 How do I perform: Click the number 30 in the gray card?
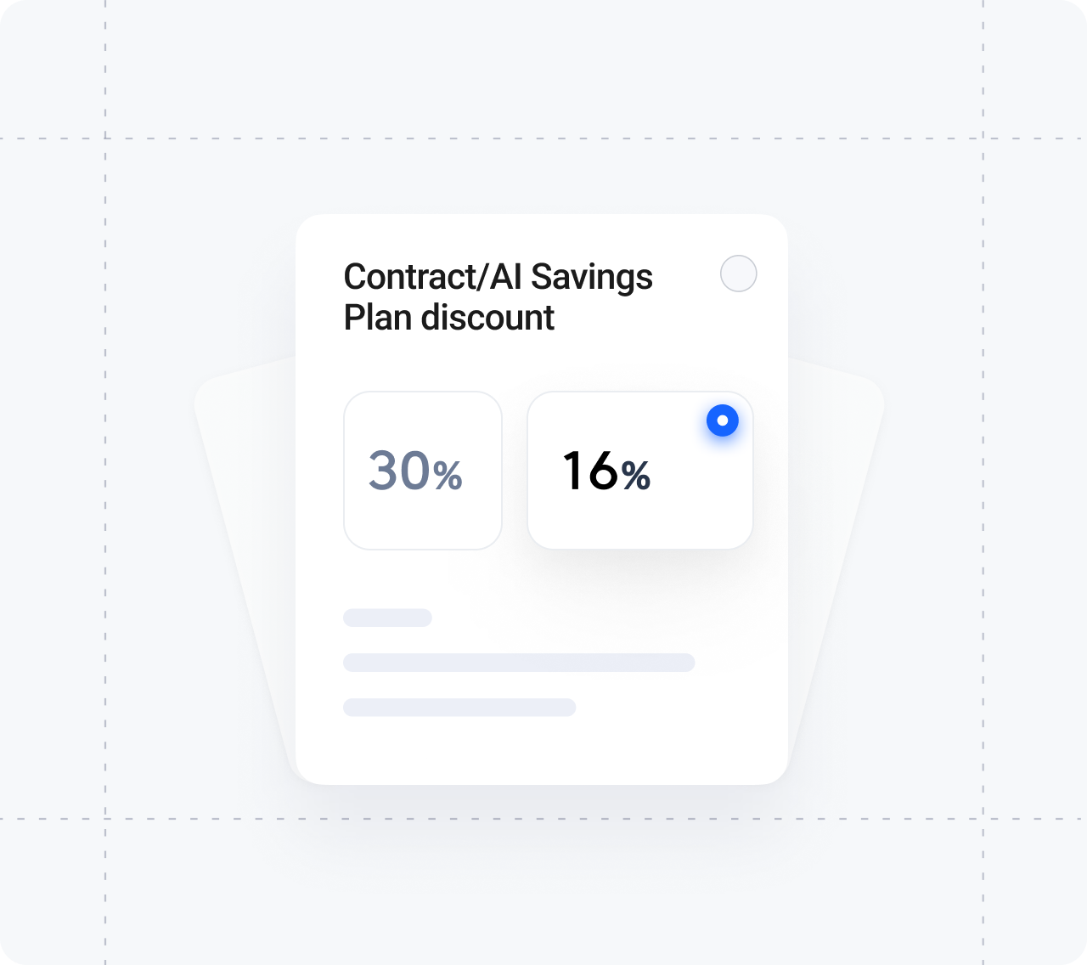pyautogui.click(x=399, y=471)
